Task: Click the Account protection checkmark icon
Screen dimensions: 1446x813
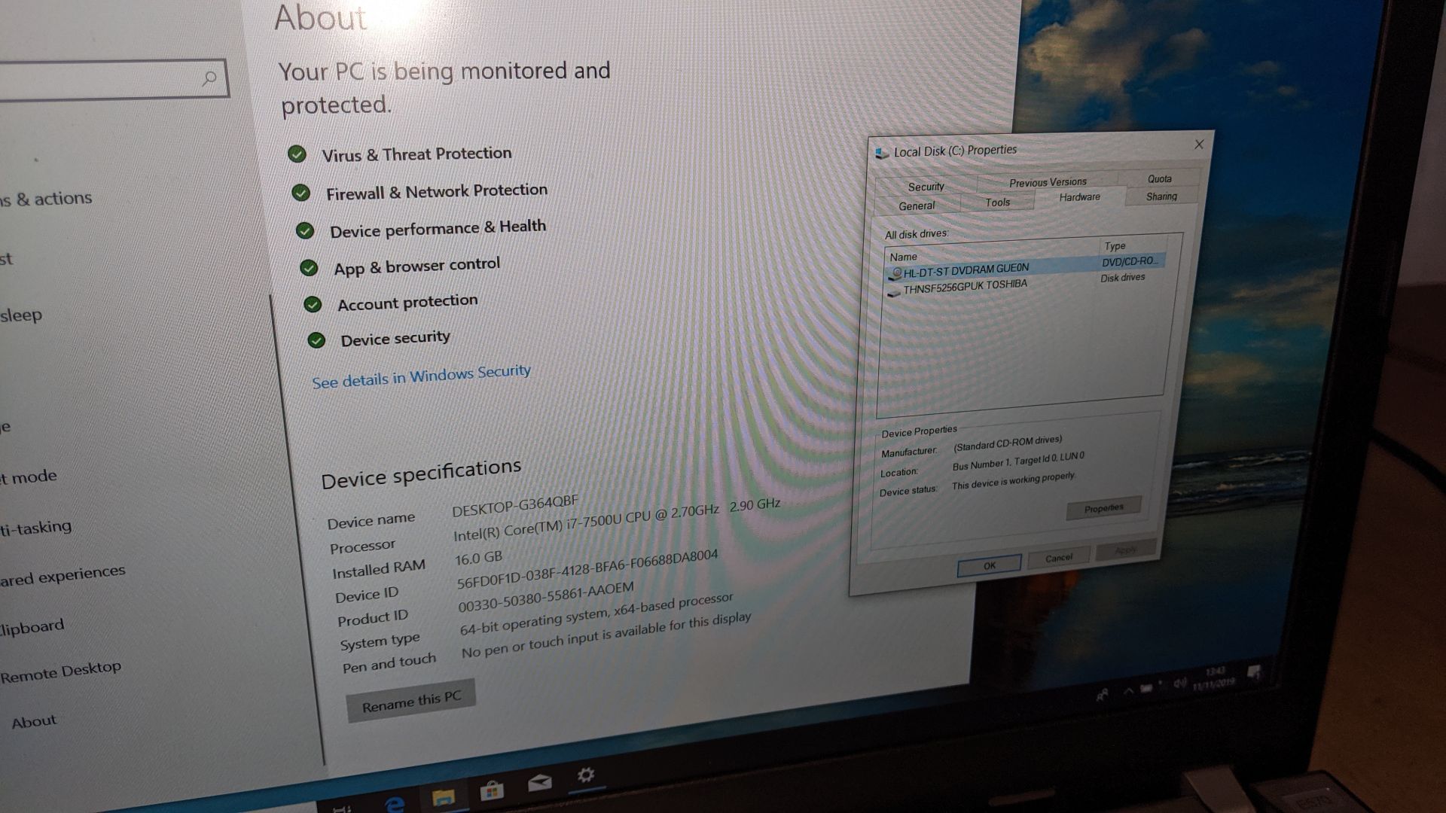Action: [312, 304]
